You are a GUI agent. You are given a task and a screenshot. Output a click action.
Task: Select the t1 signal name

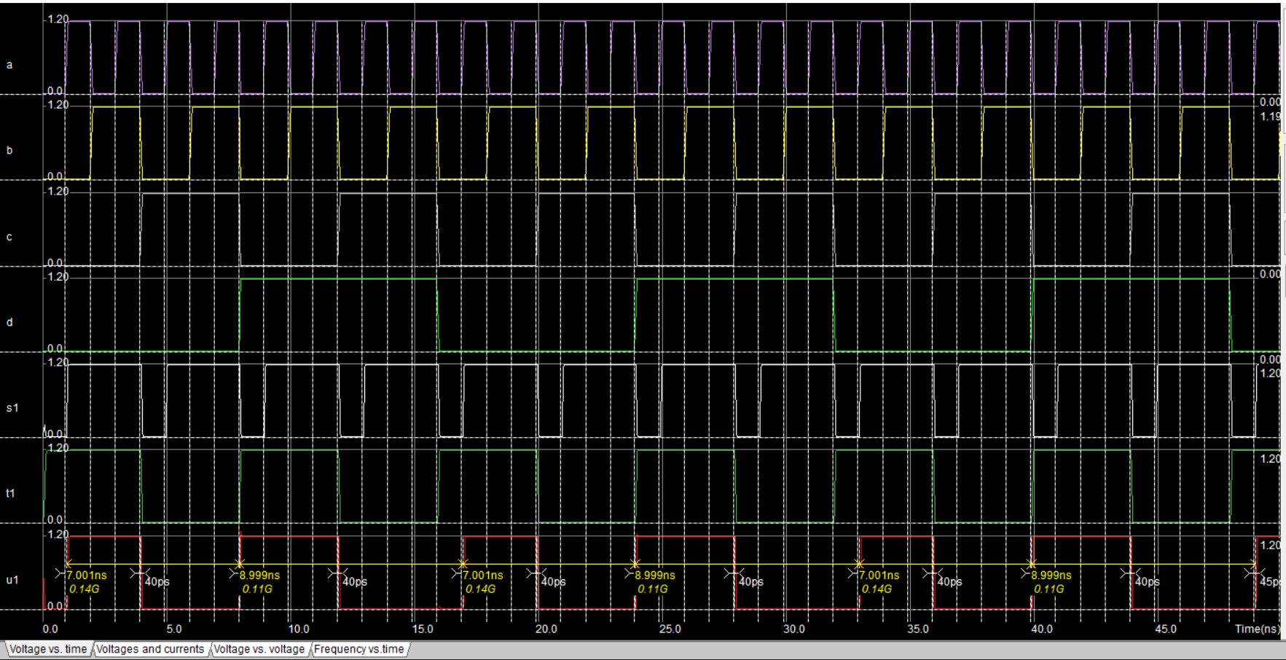tap(10, 492)
